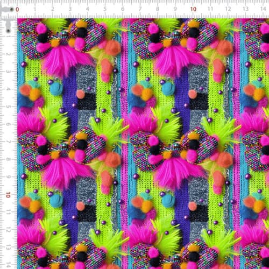Select the number 5 on the vertical ruler
This screenshot has height=269, width=269.
pos(8,107)
